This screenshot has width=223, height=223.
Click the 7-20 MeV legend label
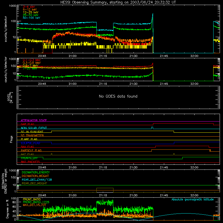point(30,68)
